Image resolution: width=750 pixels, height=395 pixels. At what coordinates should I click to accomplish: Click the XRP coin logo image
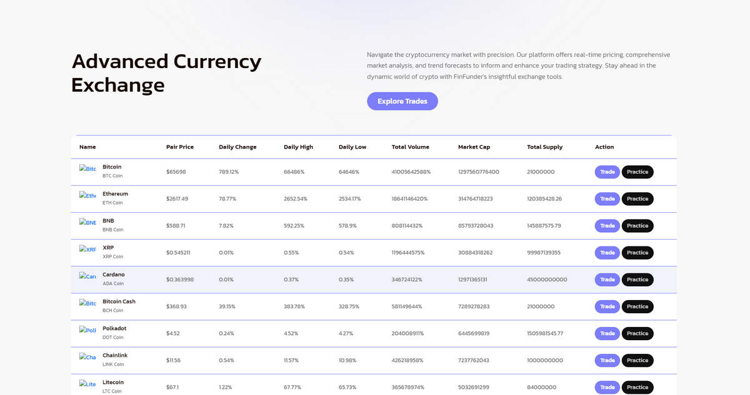[x=87, y=249]
